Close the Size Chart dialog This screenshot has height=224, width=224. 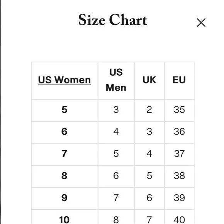(x=201, y=22)
